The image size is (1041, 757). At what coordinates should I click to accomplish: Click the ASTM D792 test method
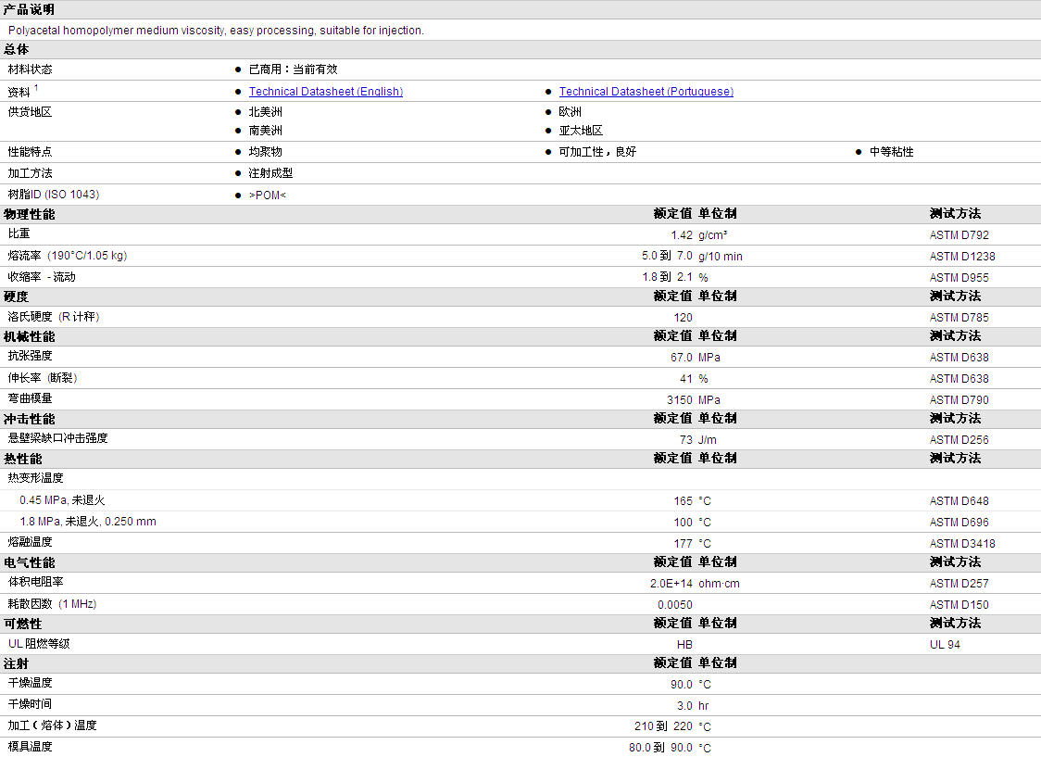pos(959,235)
